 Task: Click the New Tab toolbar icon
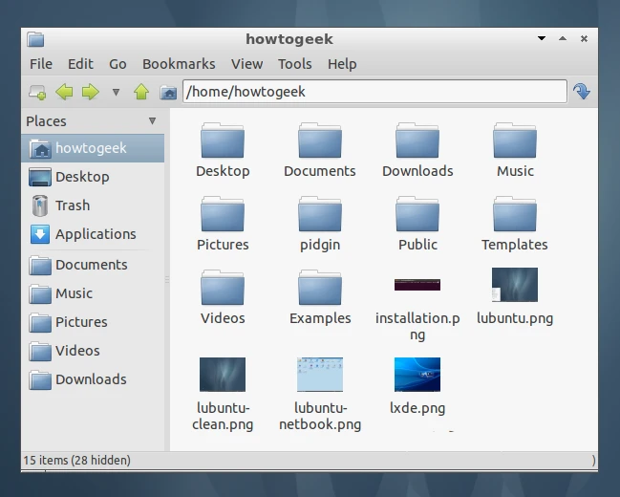click(x=37, y=92)
